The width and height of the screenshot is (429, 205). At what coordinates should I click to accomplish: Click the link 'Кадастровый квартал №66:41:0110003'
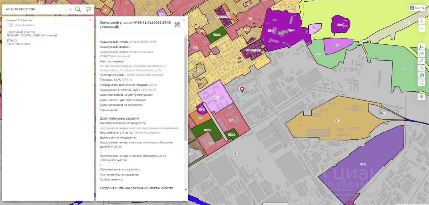click(x=127, y=52)
